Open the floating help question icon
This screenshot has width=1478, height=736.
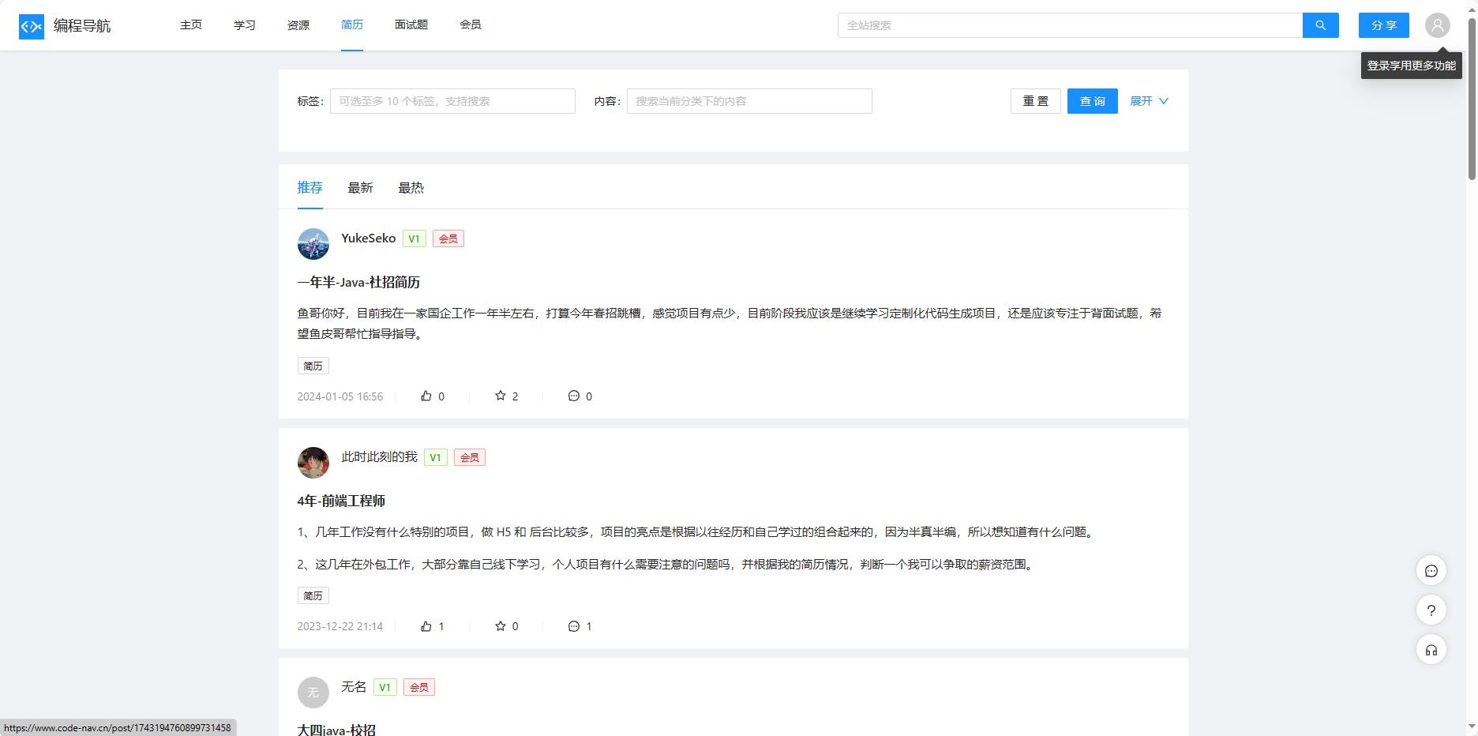(1431, 610)
